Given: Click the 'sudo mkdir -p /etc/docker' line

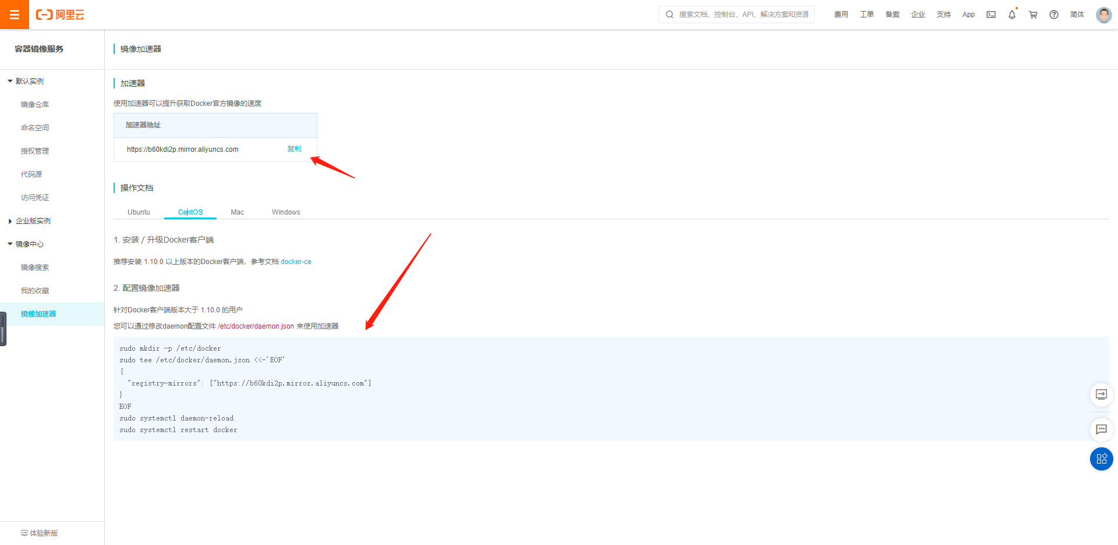Looking at the screenshot, I should coord(170,348).
